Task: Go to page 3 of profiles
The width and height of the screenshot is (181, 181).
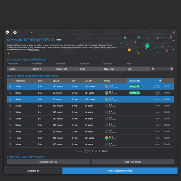Action: pyautogui.click(x=92, y=151)
